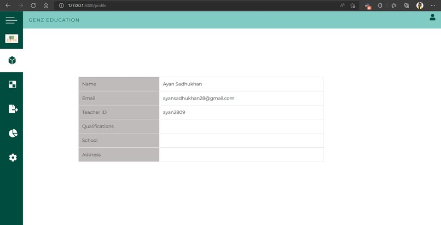Open the checkerboard dashboard icon
The width and height of the screenshot is (441, 225).
(x=13, y=84)
